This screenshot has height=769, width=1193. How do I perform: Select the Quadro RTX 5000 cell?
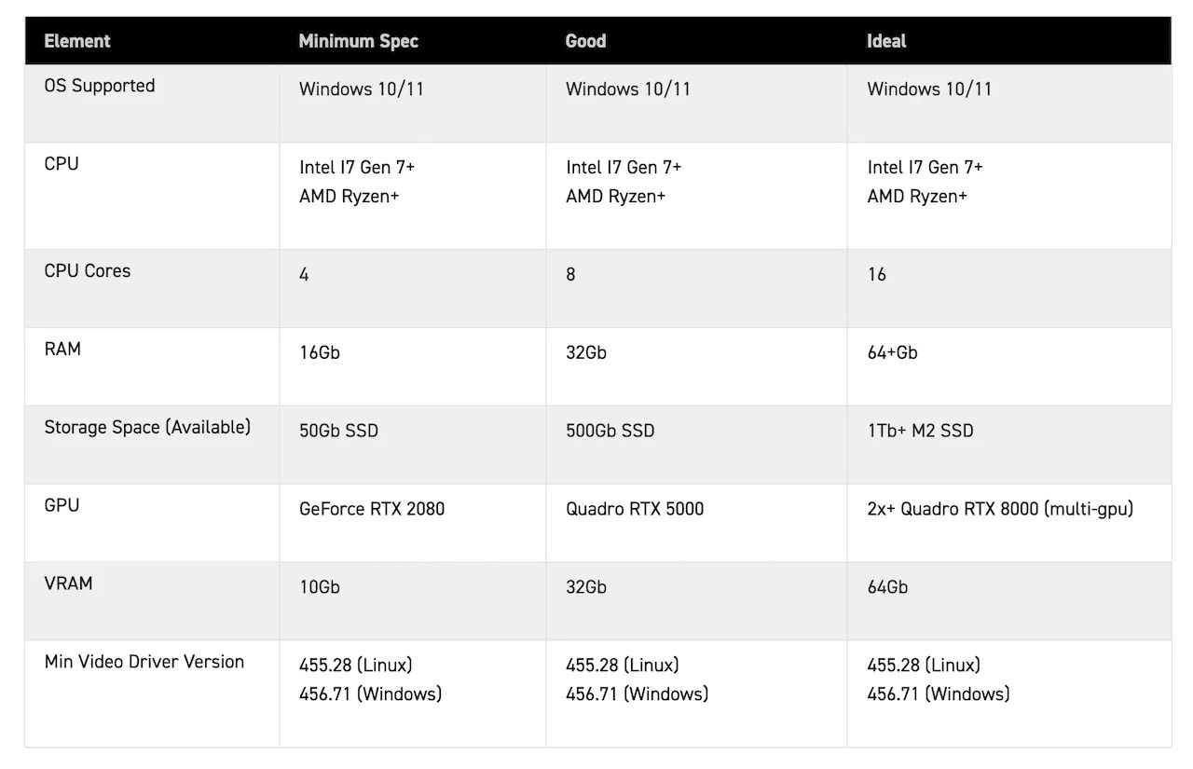(x=635, y=509)
